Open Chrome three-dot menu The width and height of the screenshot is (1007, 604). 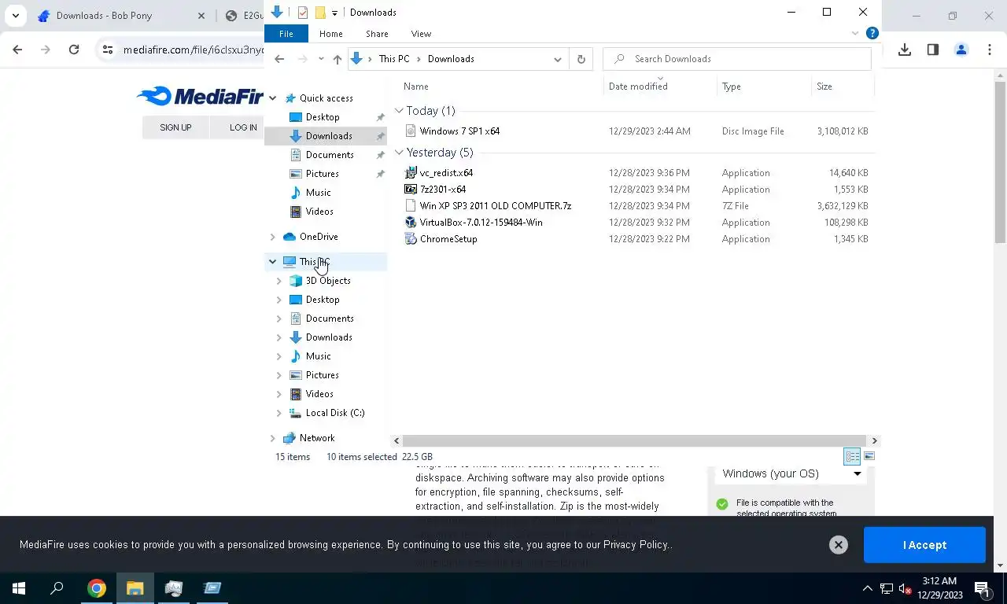(x=989, y=50)
